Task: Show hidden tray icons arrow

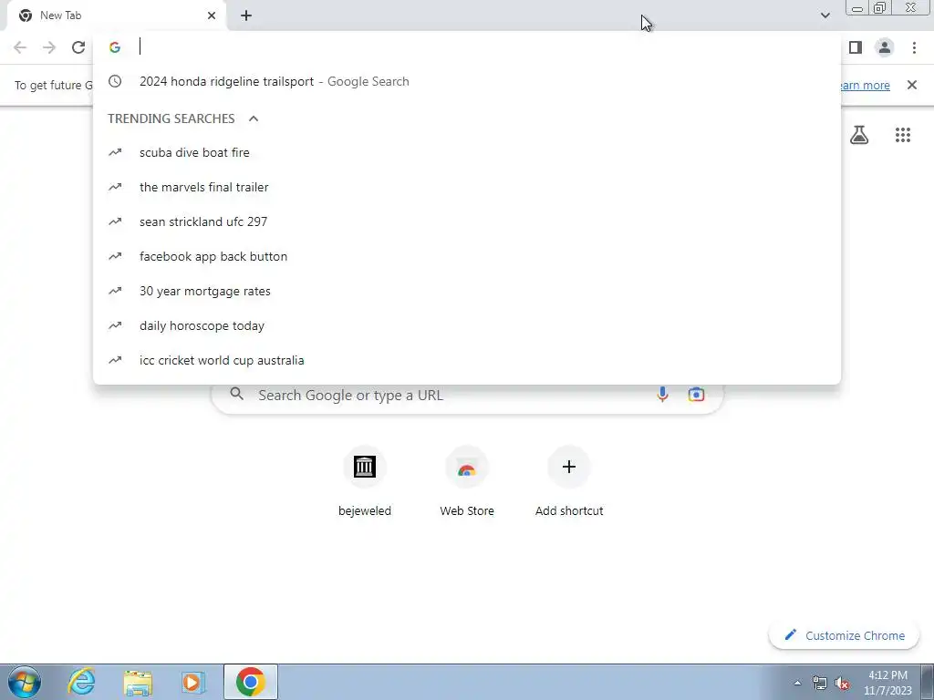Action: coord(797,683)
